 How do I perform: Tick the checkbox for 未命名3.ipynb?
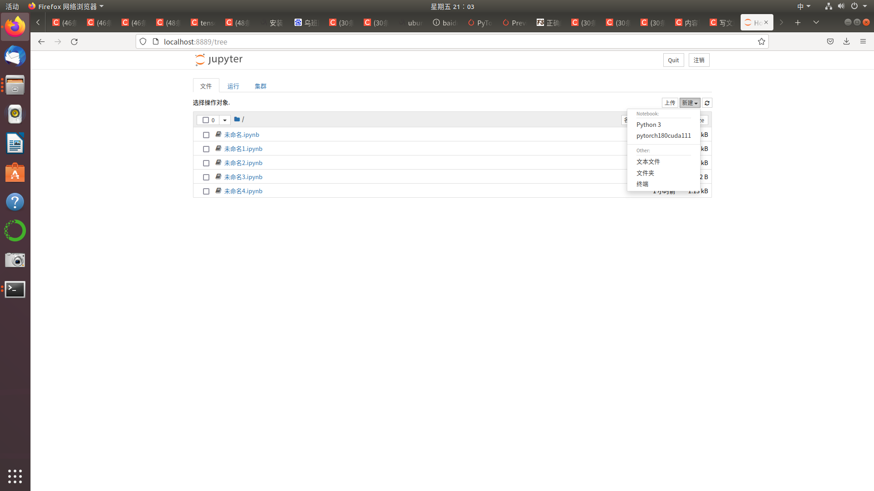click(206, 177)
